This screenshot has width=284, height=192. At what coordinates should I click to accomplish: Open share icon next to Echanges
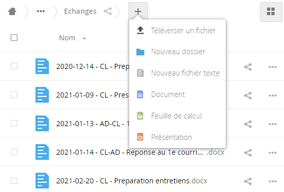[108, 11]
